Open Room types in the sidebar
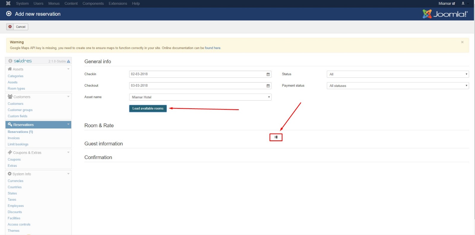 click(16, 88)
